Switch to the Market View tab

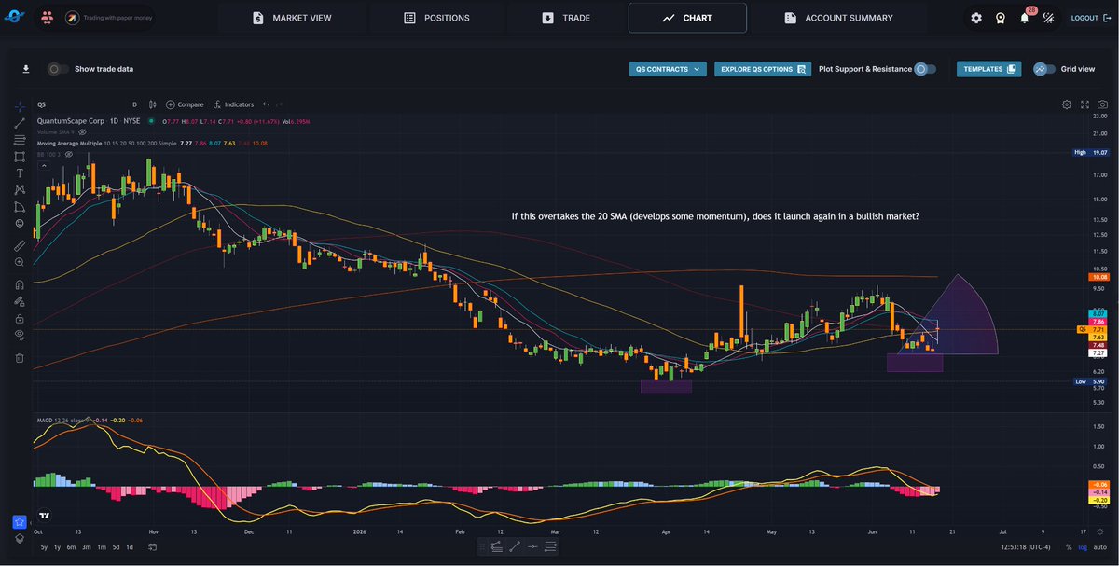pyautogui.click(x=291, y=18)
